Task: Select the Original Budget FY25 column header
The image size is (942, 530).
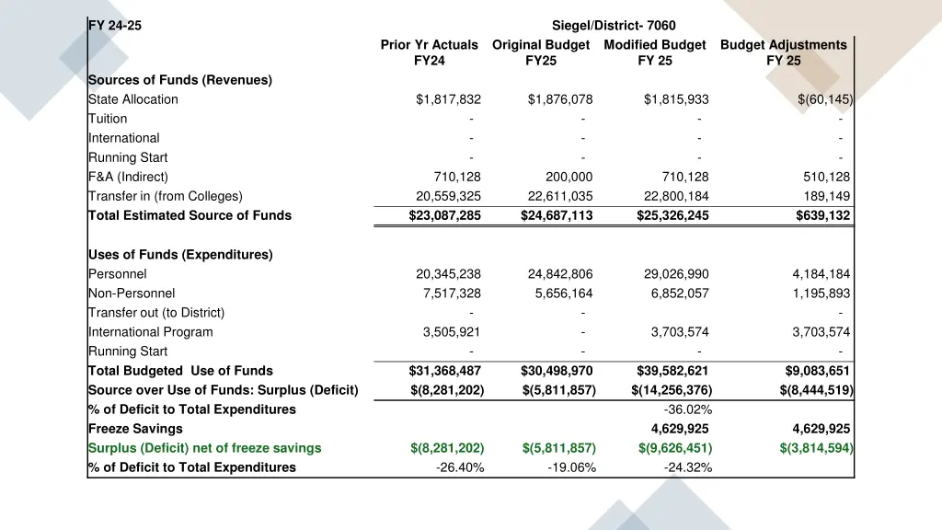Action: point(541,52)
